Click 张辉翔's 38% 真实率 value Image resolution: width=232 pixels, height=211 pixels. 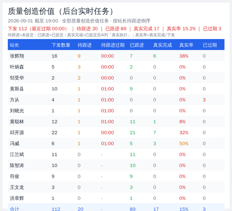tap(184, 56)
